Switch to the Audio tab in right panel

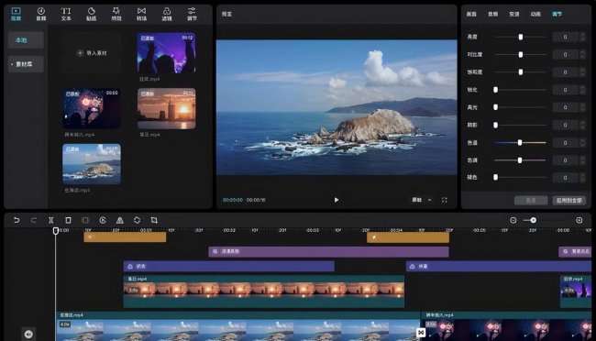pyautogui.click(x=493, y=14)
